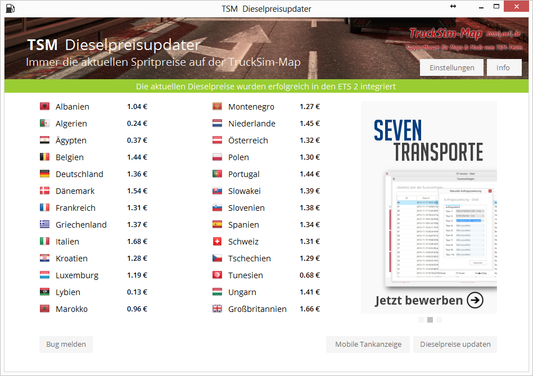
Task: Click the Polen price 1.30 €
Action: point(310,157)
